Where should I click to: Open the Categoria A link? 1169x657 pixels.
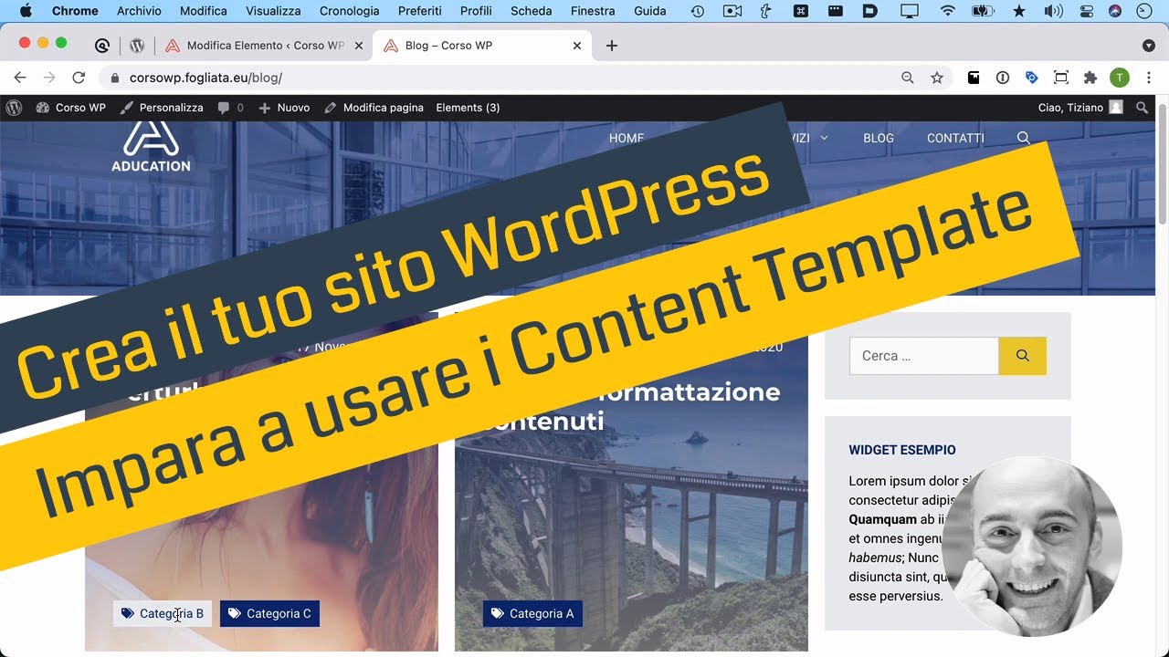point(532,613)
